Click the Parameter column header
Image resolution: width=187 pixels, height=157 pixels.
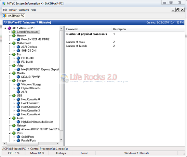click(88, 29)
